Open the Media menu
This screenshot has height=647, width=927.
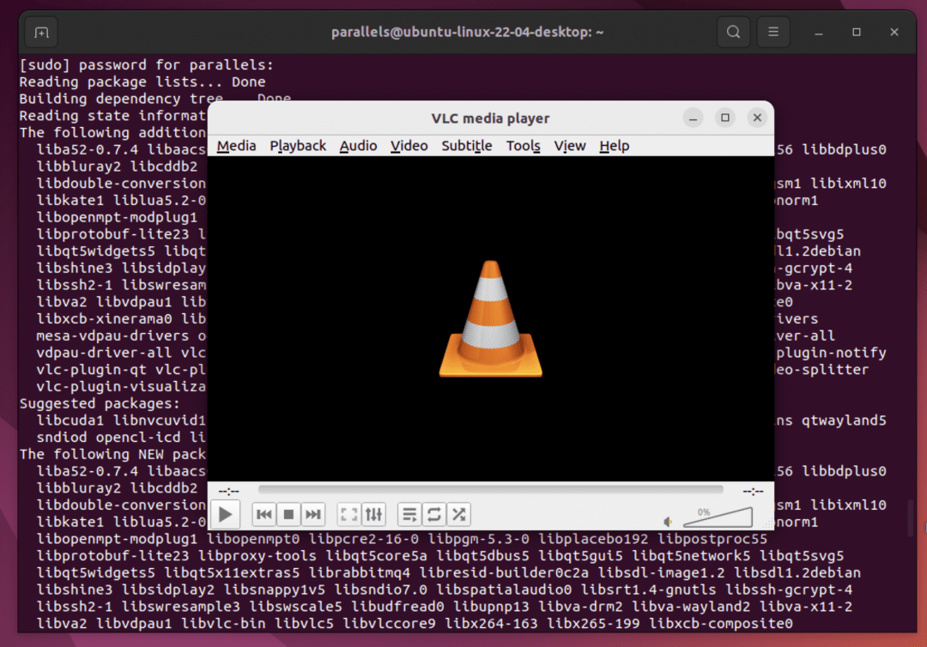click(x=236, y=146)
